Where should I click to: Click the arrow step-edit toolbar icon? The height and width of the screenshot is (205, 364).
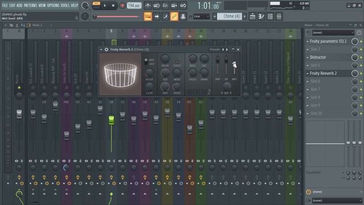pos(157,17)
